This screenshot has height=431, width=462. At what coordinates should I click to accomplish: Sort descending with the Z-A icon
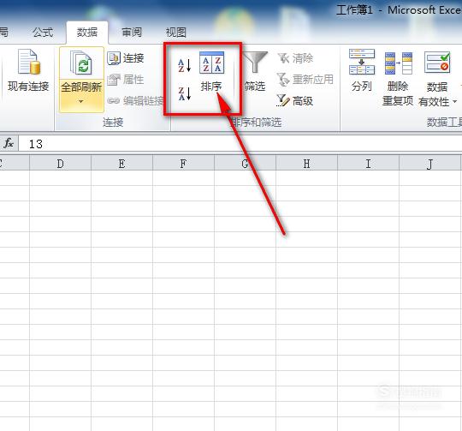click(x=185, y=93)
